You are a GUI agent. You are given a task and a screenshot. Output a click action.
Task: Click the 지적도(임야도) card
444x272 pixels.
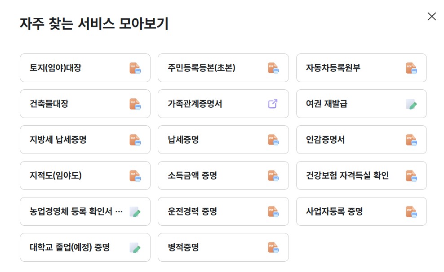84,175
